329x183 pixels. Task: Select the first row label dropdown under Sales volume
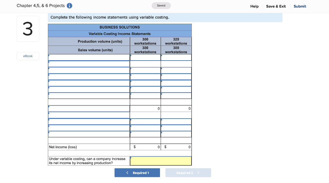(x=89, y=57)
